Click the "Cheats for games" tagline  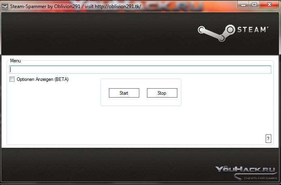(x=260, y=178)
